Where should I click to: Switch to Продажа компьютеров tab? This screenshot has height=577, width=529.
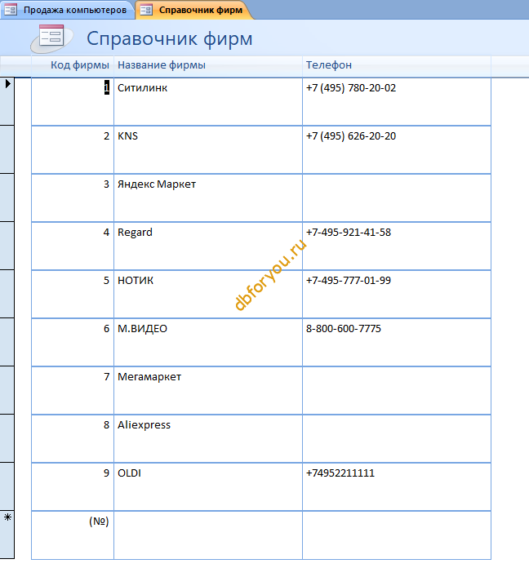click(66, 10)
